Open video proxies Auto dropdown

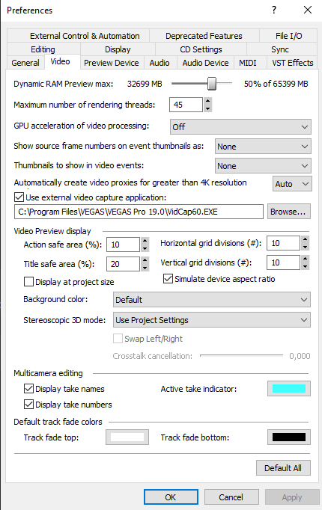point(292,184)
